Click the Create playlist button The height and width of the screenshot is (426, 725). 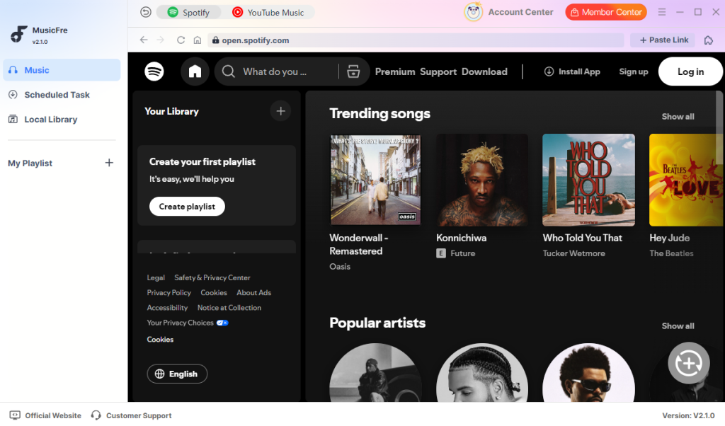point(187,207)
